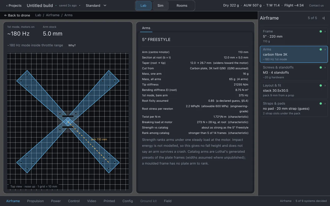
Task: Click Back to drone
Action: [17, 15]
